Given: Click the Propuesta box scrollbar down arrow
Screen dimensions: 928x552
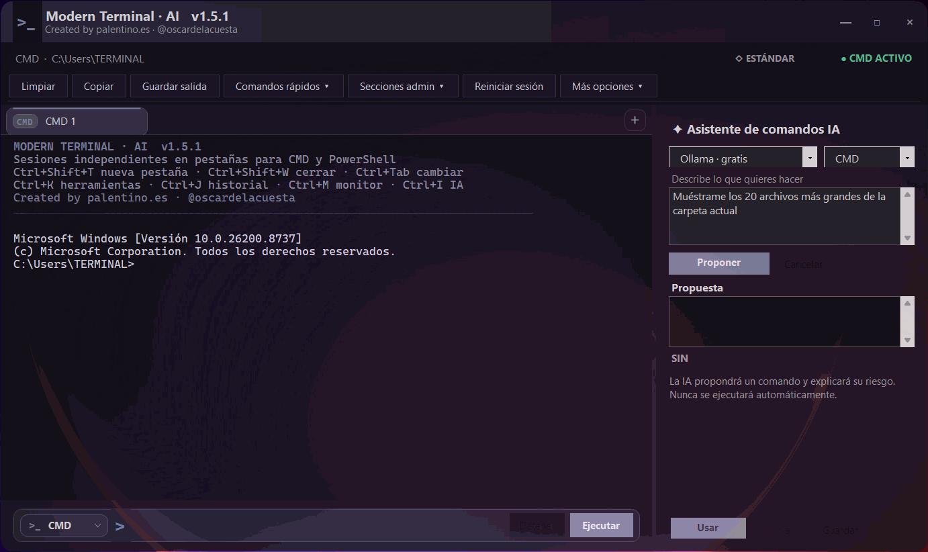Looking at the screenshot, I should tap(907, 340).
